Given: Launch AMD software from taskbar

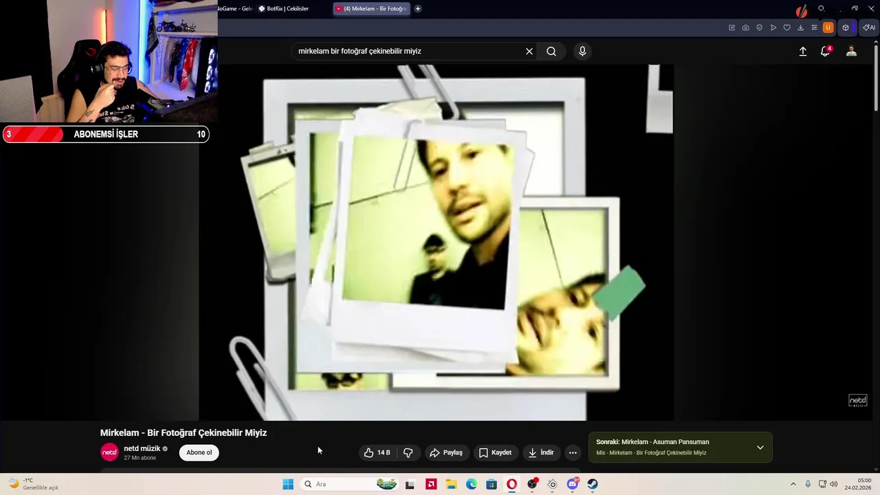Looking at the screenshot, I should [431, 484].
